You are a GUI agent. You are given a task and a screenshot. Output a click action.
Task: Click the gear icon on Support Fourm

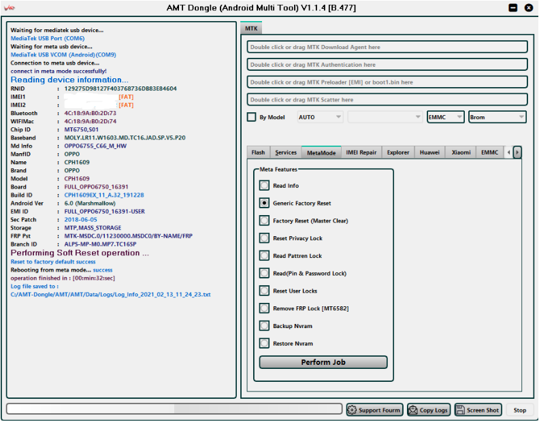coord(352,410)
